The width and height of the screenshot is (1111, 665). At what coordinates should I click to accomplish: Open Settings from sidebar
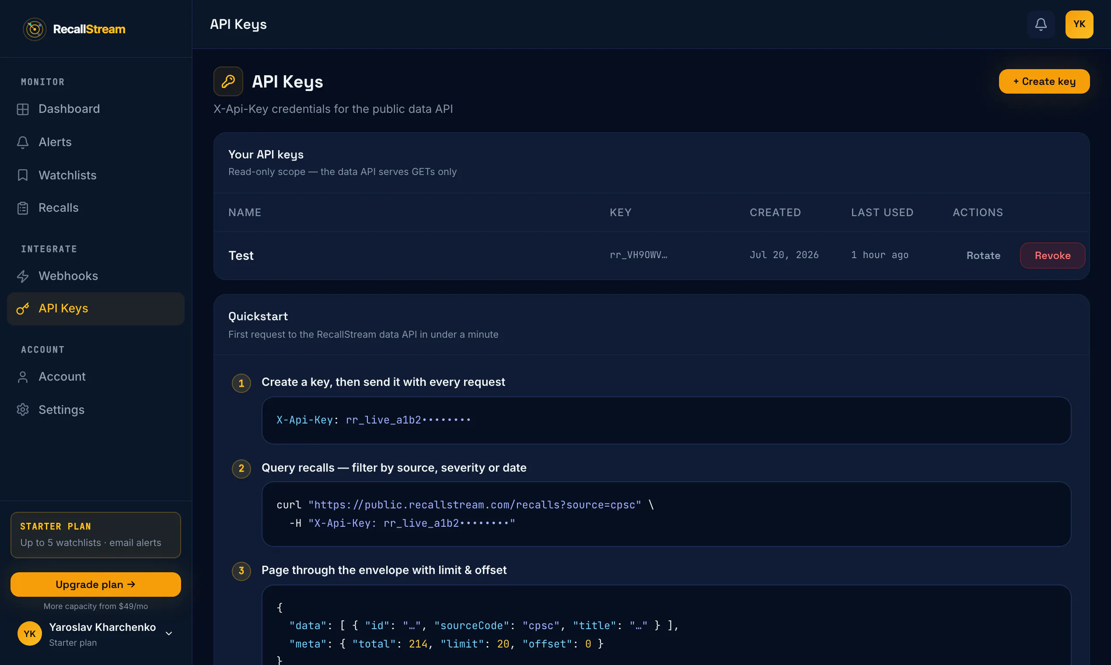click(x=96, y=409)
